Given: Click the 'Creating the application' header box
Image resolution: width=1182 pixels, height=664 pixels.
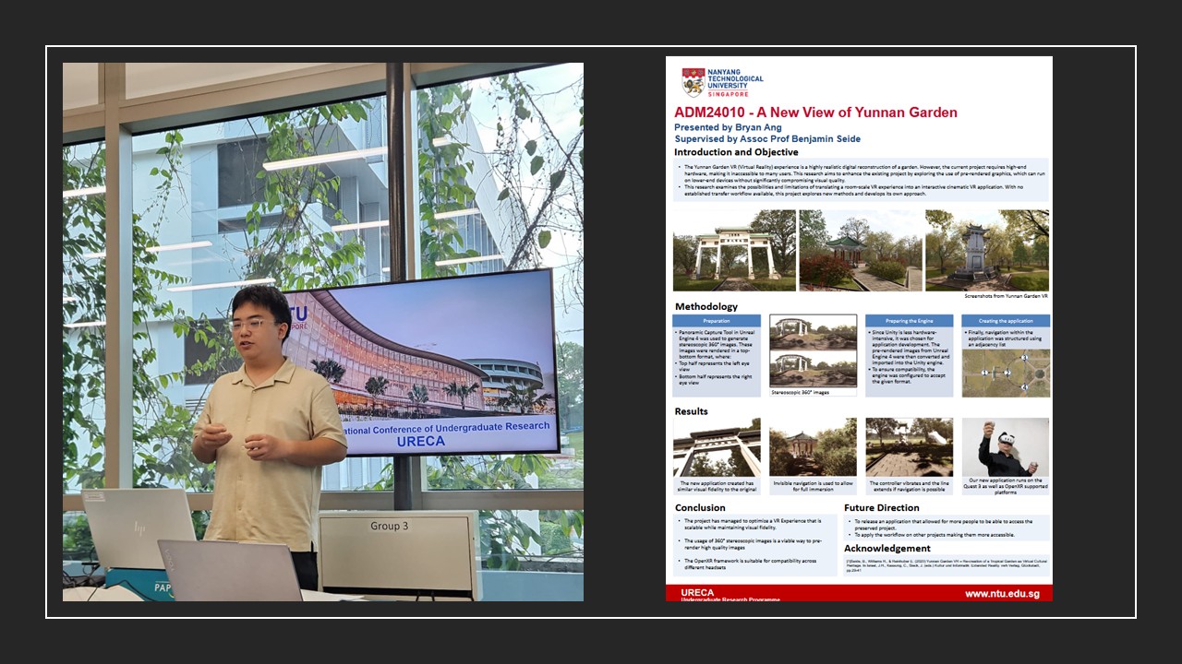Looking at the screenshot, I should click(1006, 321).
